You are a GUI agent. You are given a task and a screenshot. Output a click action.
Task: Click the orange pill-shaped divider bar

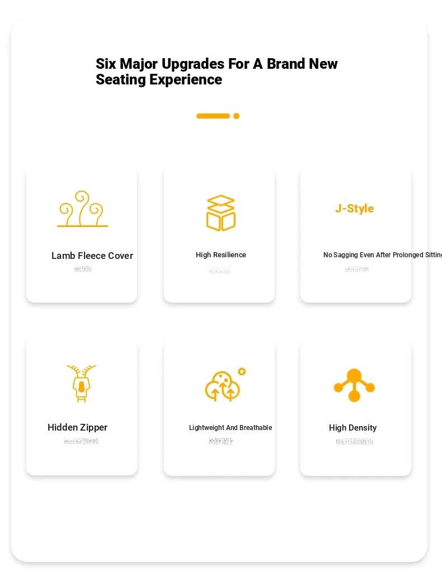[213, 116]
